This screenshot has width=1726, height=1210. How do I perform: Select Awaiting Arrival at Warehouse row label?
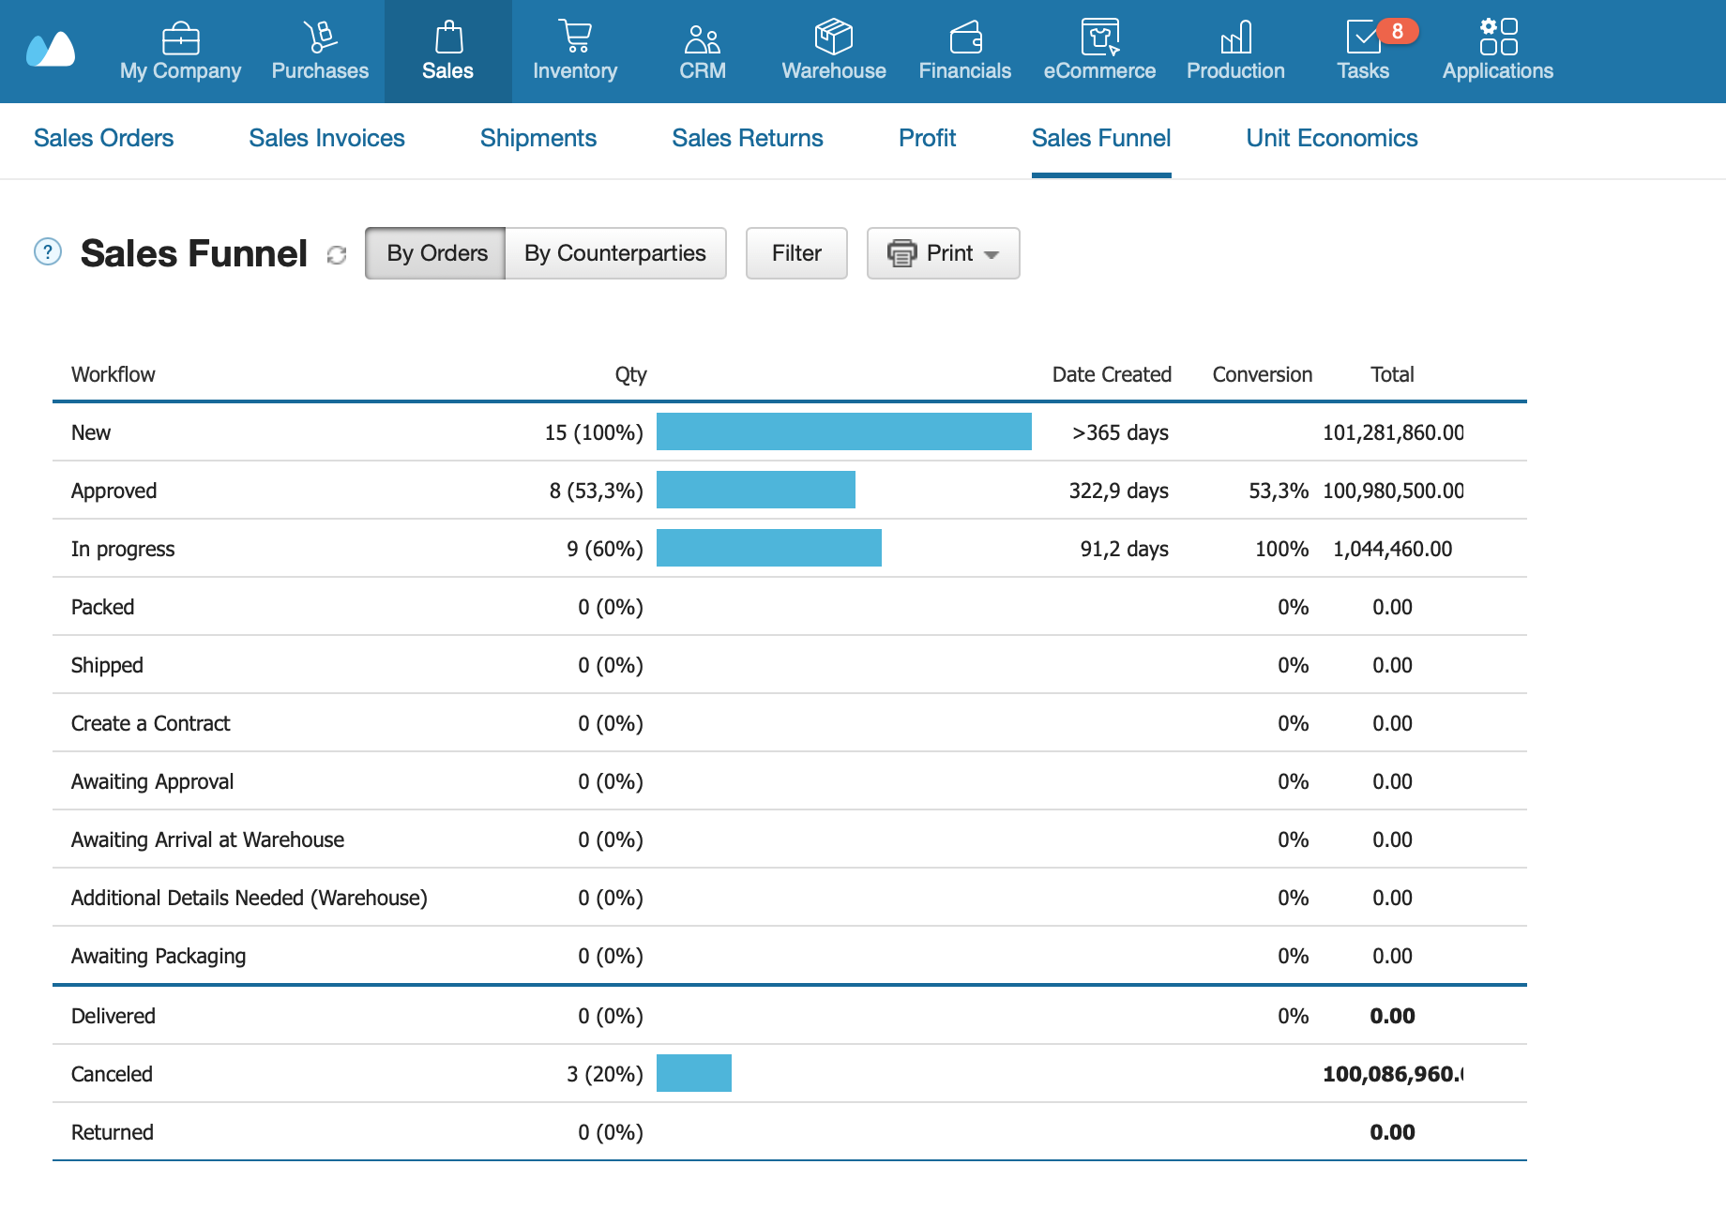tap(207, 839)
